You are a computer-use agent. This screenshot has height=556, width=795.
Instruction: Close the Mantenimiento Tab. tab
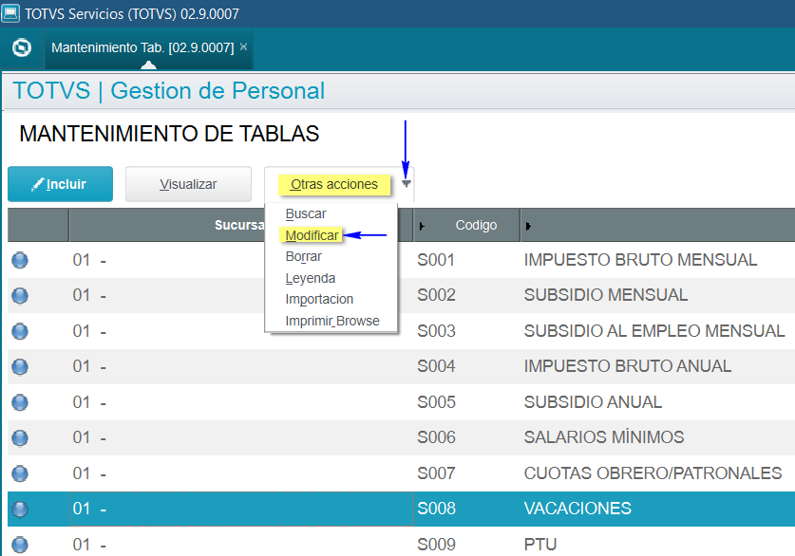click(x=243, y=46)
